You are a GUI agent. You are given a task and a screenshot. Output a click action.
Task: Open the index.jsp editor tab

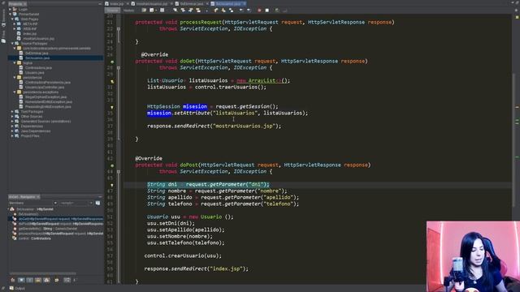click(116, 3)
